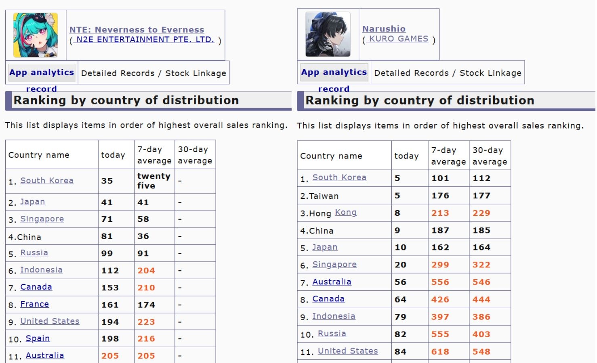This screenshot has height=363, width=597.
Task: Click NTE Singapore today value 71
Action: pos(107,219)
